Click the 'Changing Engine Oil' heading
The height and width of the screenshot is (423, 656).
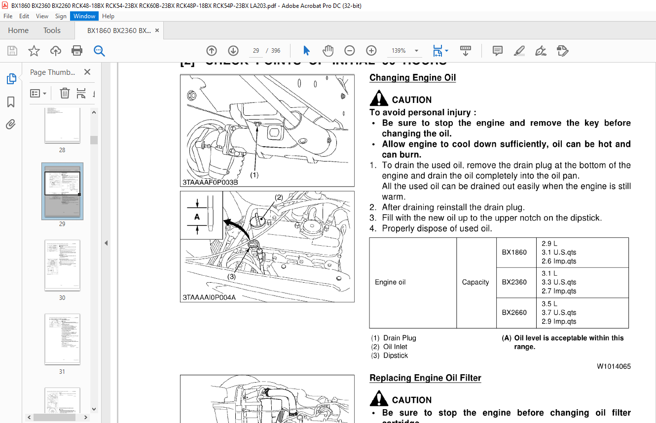click(412, 78)
